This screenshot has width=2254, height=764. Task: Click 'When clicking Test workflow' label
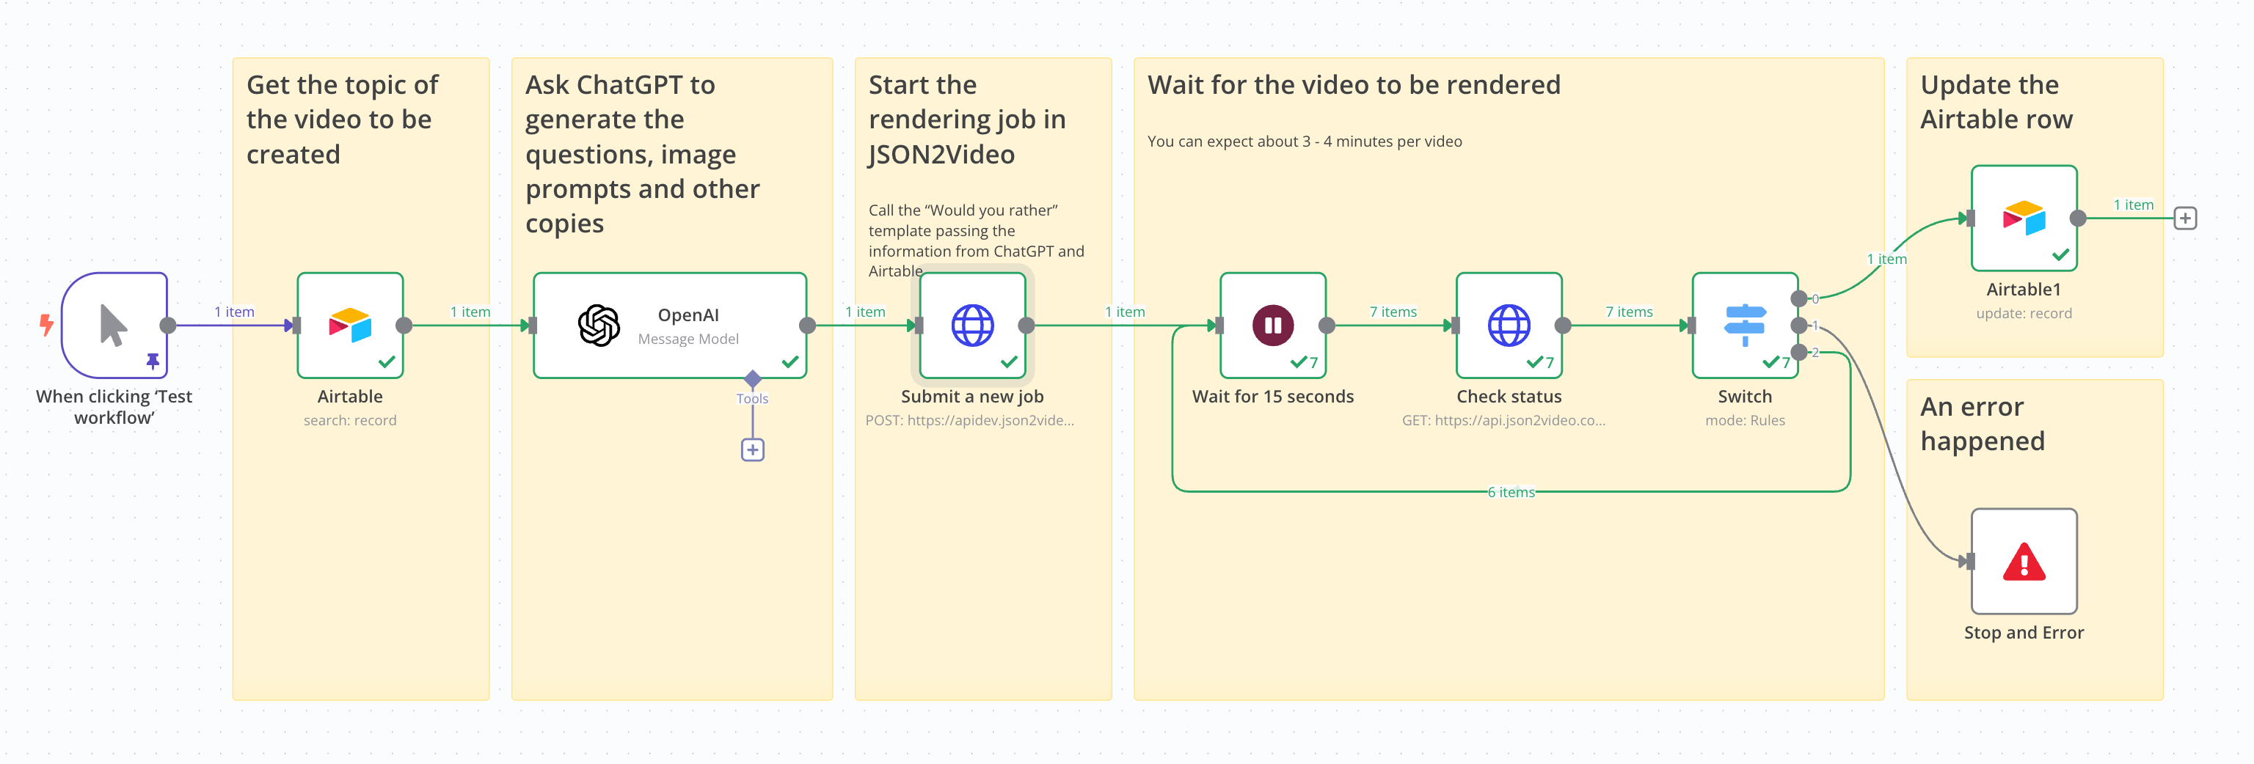114,406
